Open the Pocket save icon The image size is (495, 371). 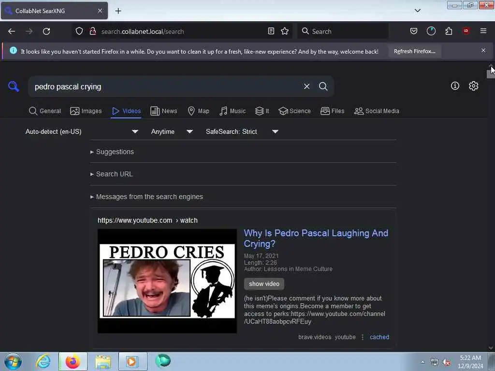(x=414, y=31)
